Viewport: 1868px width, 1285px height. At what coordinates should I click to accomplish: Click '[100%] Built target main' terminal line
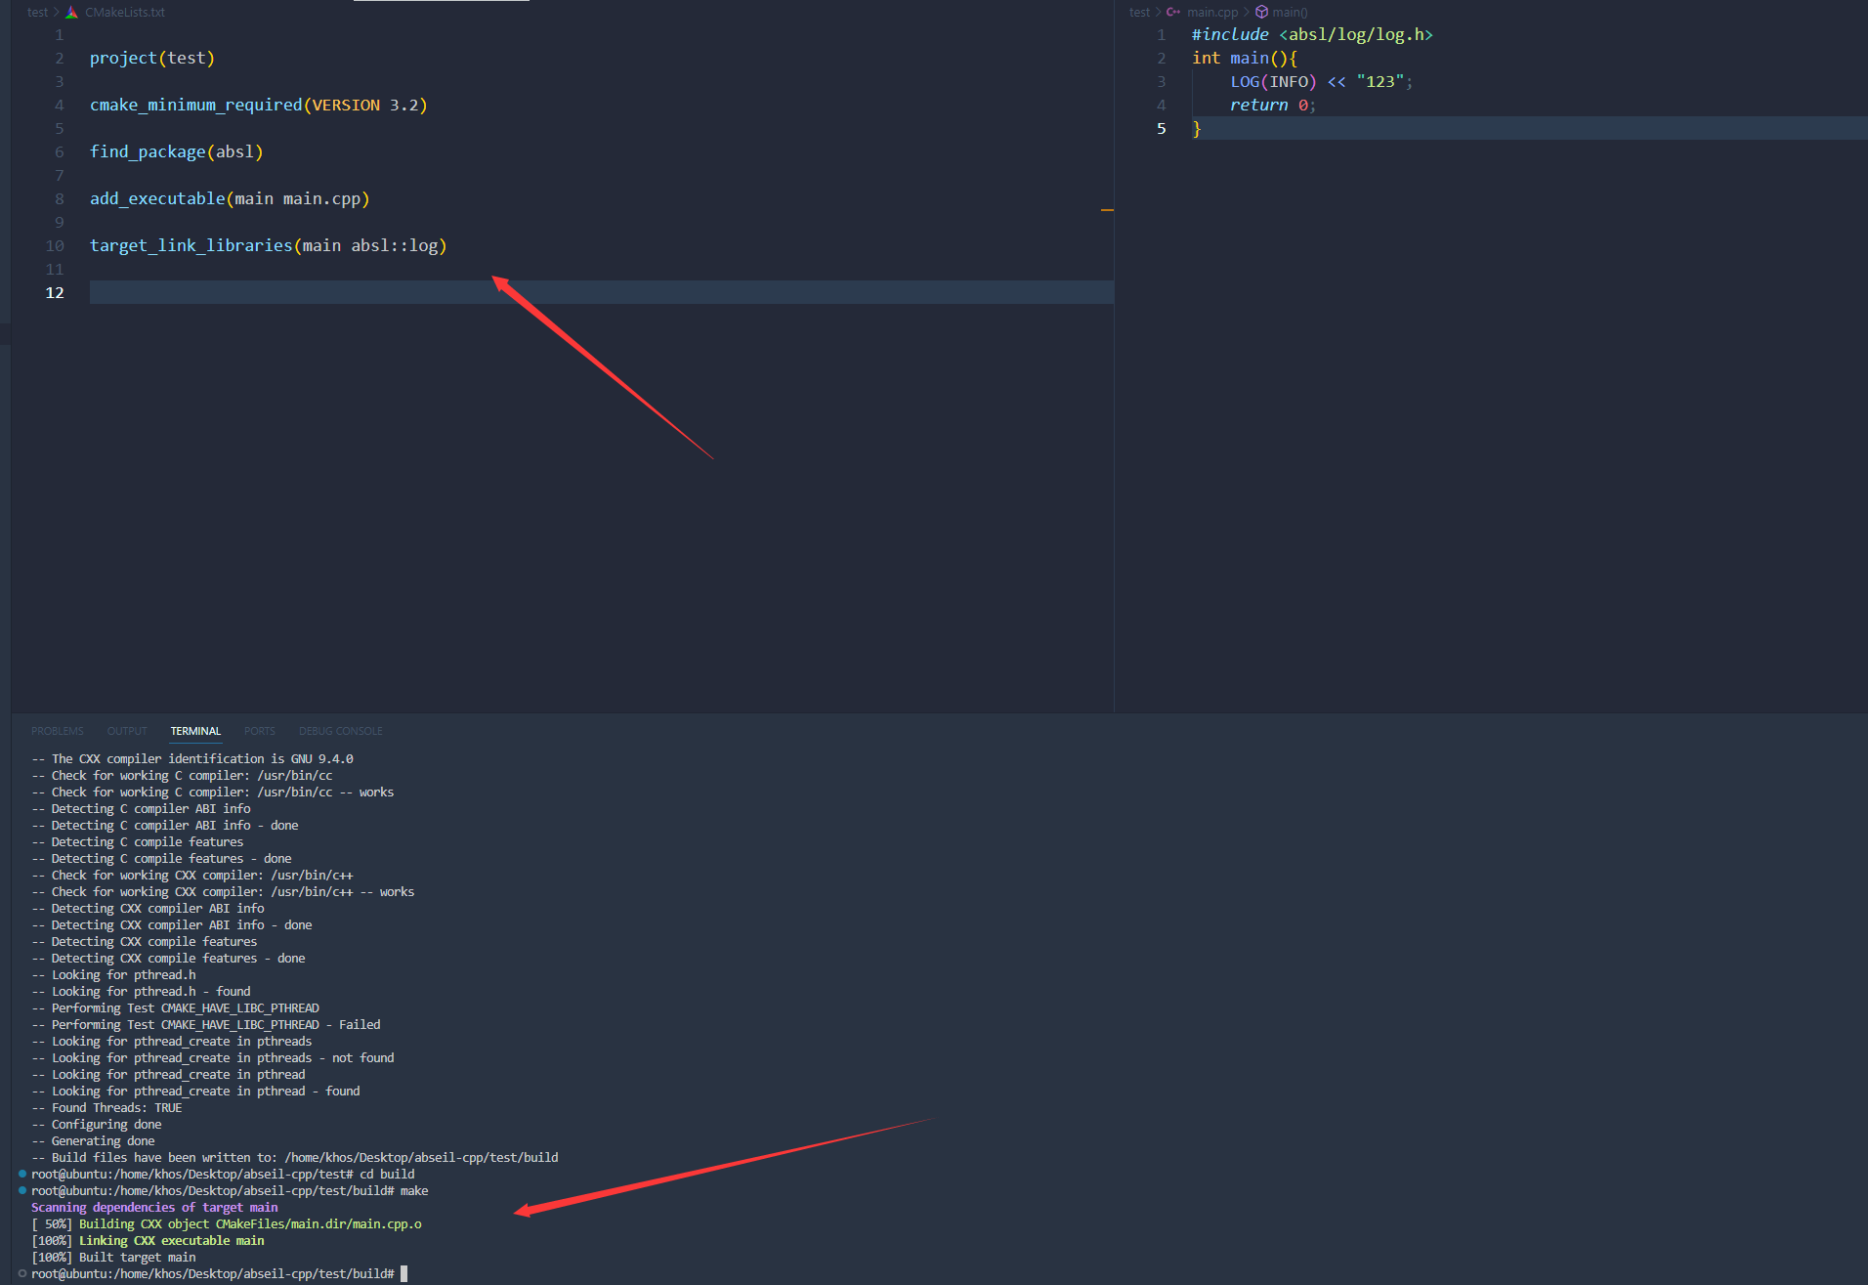point(113,1257)
